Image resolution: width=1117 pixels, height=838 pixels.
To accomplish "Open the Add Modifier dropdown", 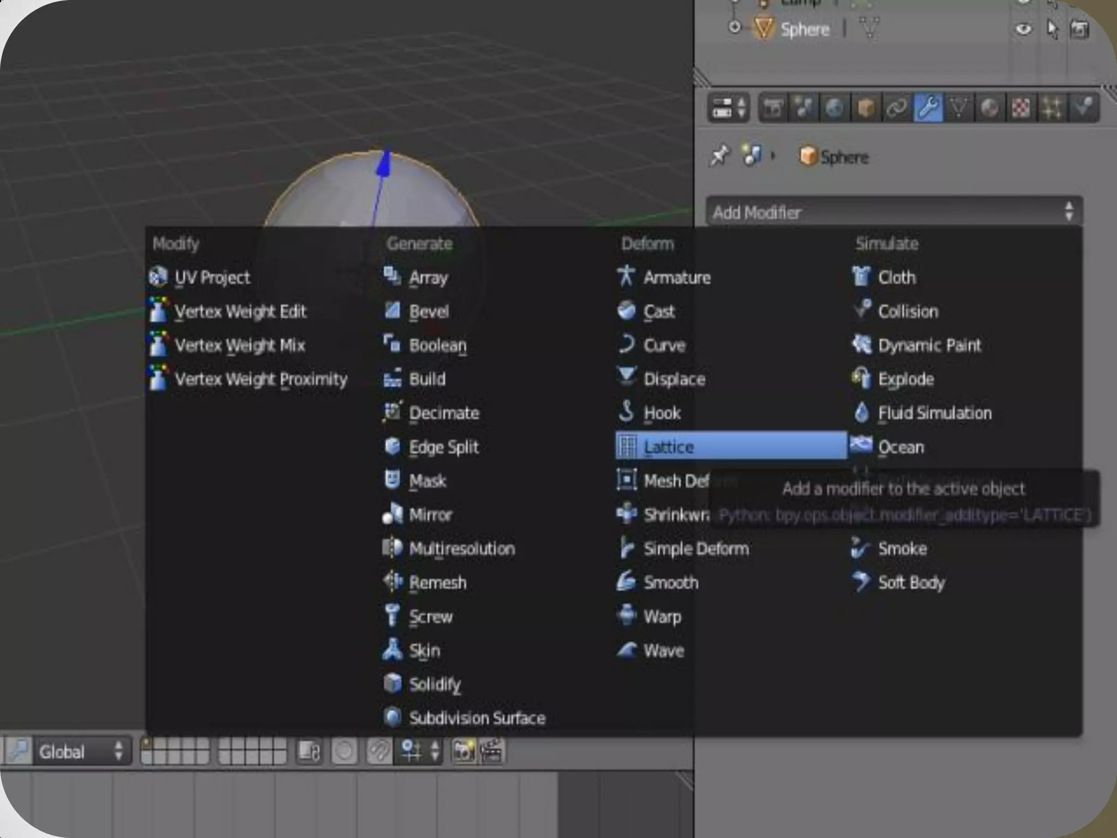I will click(x=893, y=212).
